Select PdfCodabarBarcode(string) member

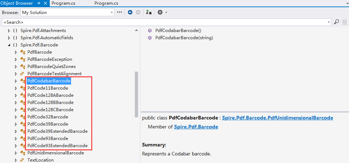point(184,38)
